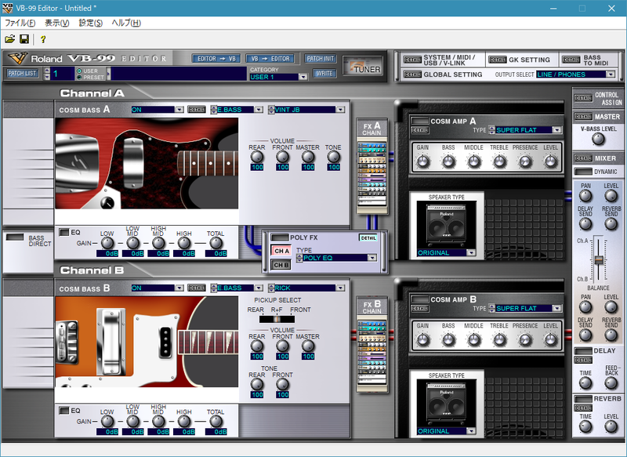Open DETAIL for GLOBAL SETTING

coord(412,74)
